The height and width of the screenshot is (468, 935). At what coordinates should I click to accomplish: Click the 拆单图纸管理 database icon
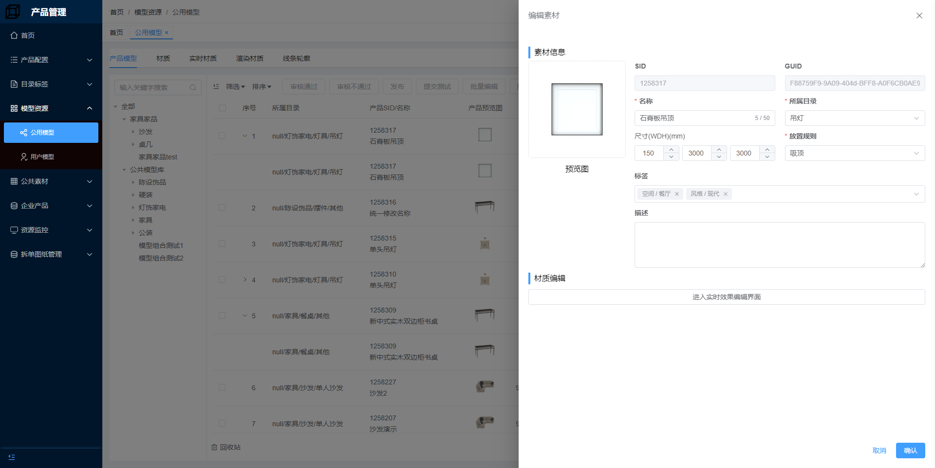pyautogui.click(x=14, y=254)
